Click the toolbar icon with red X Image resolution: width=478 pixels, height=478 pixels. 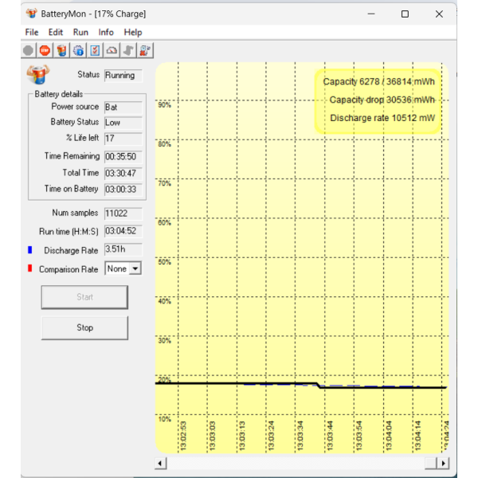(145, 51)
